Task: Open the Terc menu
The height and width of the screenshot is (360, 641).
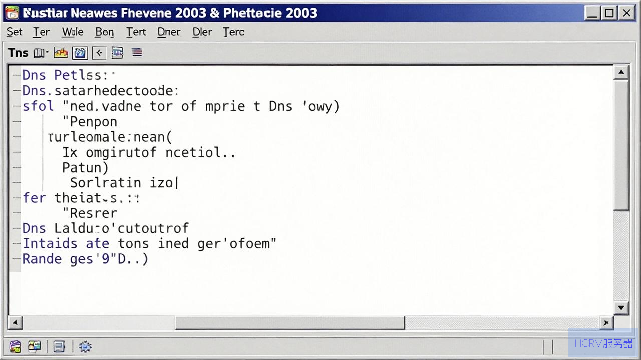Action: click(234, 32)
